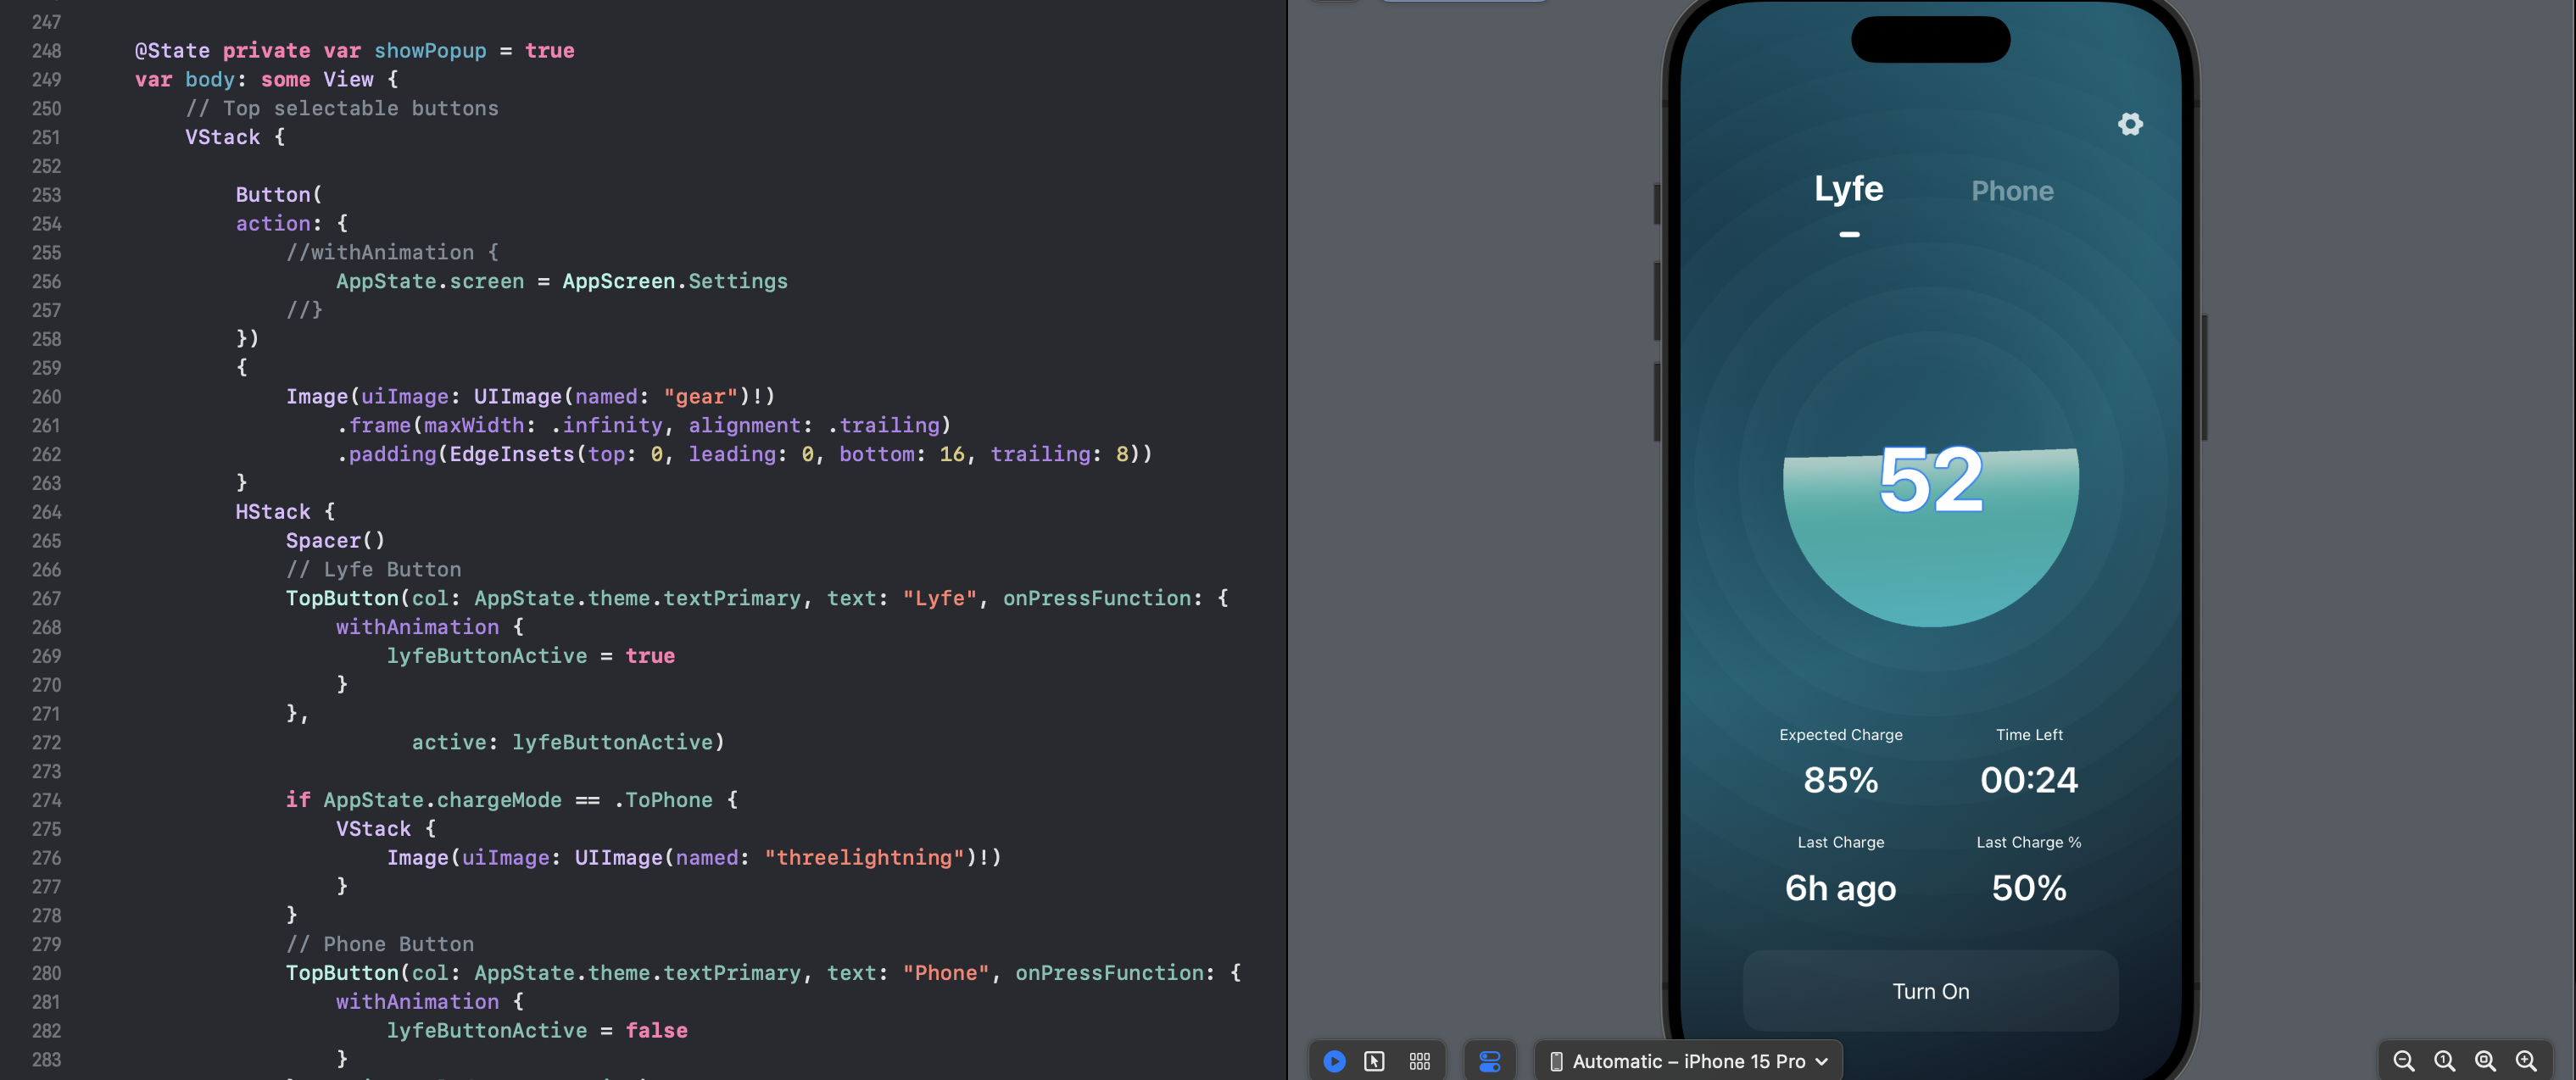Zoom out the preview canvas
Image resolution: width=2576 pixels, height=1080 pixels.
[x=2404, y=1061]
